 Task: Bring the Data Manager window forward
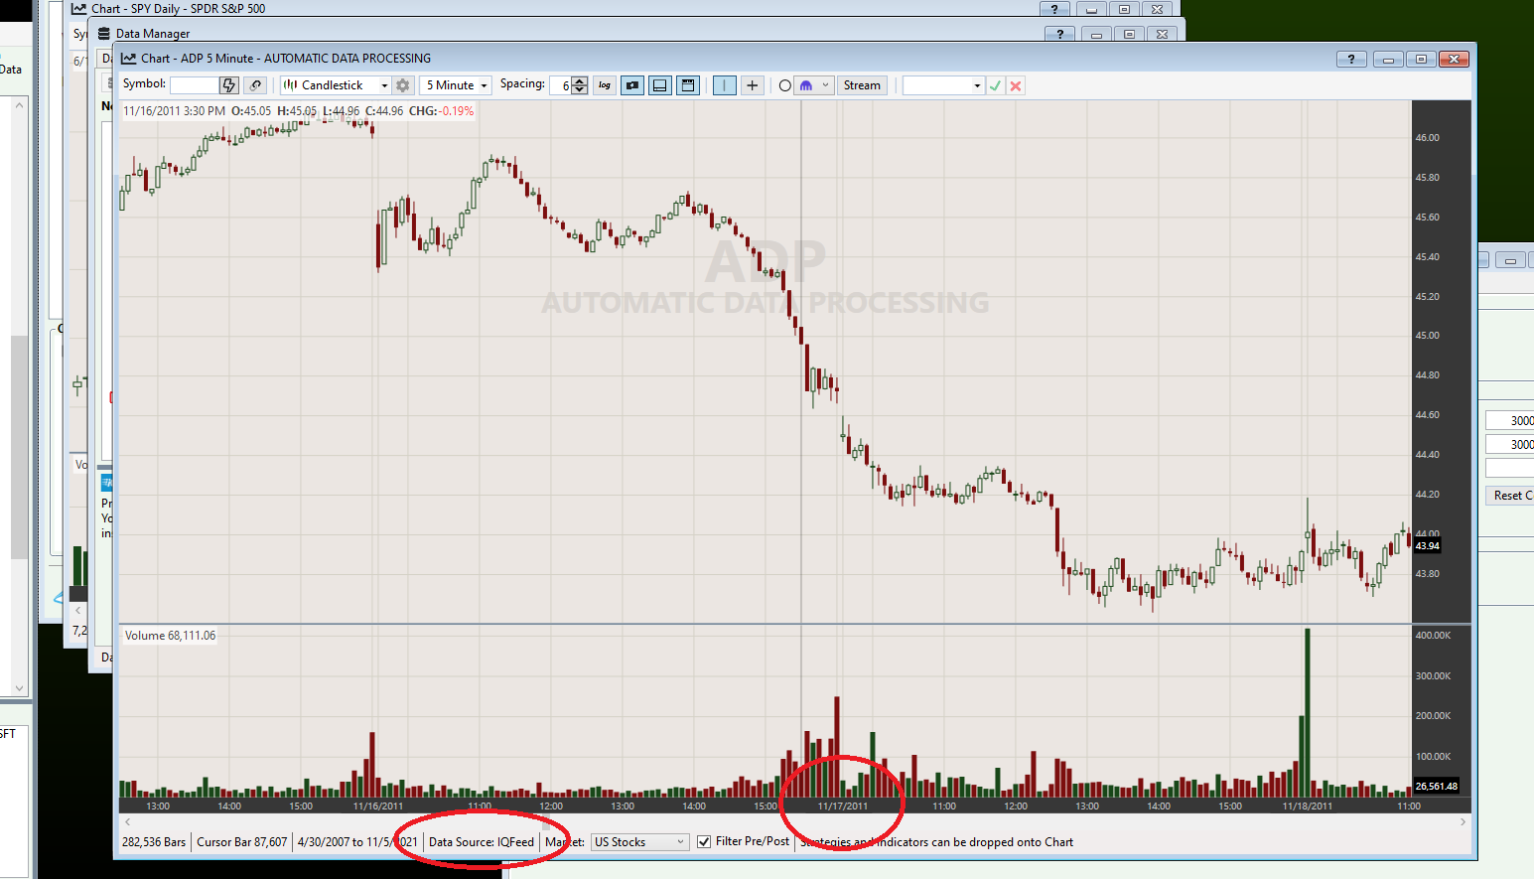pyautogui.click(x=153, y=33)
